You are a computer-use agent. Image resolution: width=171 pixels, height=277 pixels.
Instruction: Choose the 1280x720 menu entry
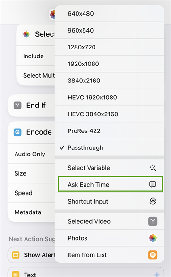[x=110, y=47]
